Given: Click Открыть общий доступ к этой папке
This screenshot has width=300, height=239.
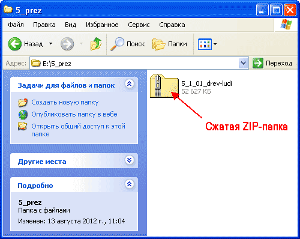Looking at the screenshot, I should (x=78, y=130).
